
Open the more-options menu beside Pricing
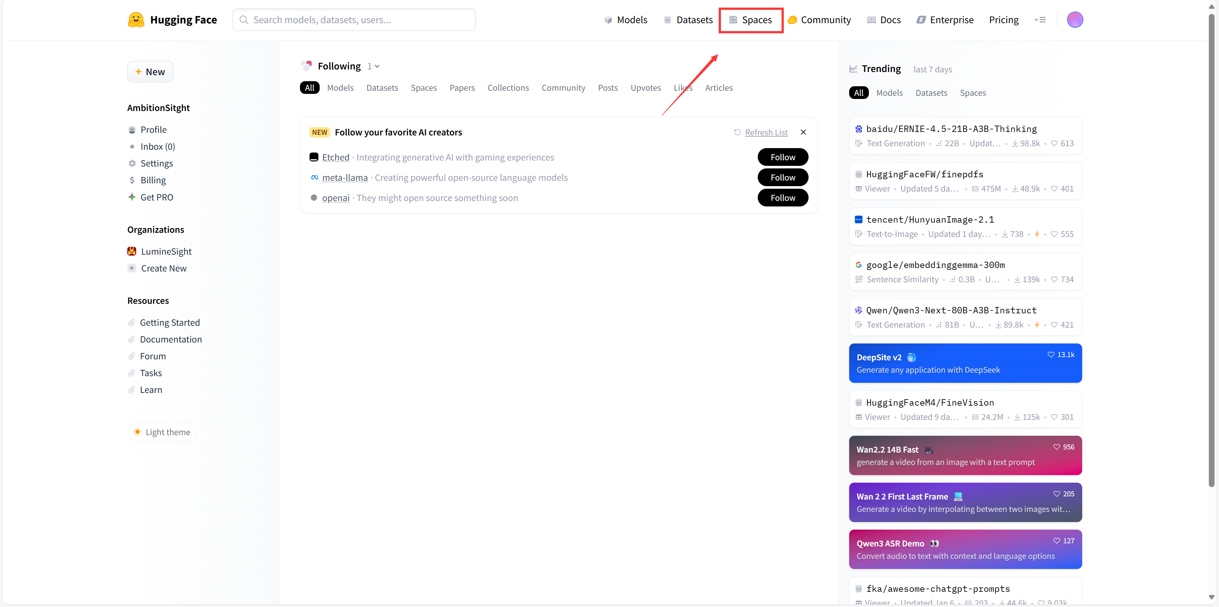tap(1040, 19)
